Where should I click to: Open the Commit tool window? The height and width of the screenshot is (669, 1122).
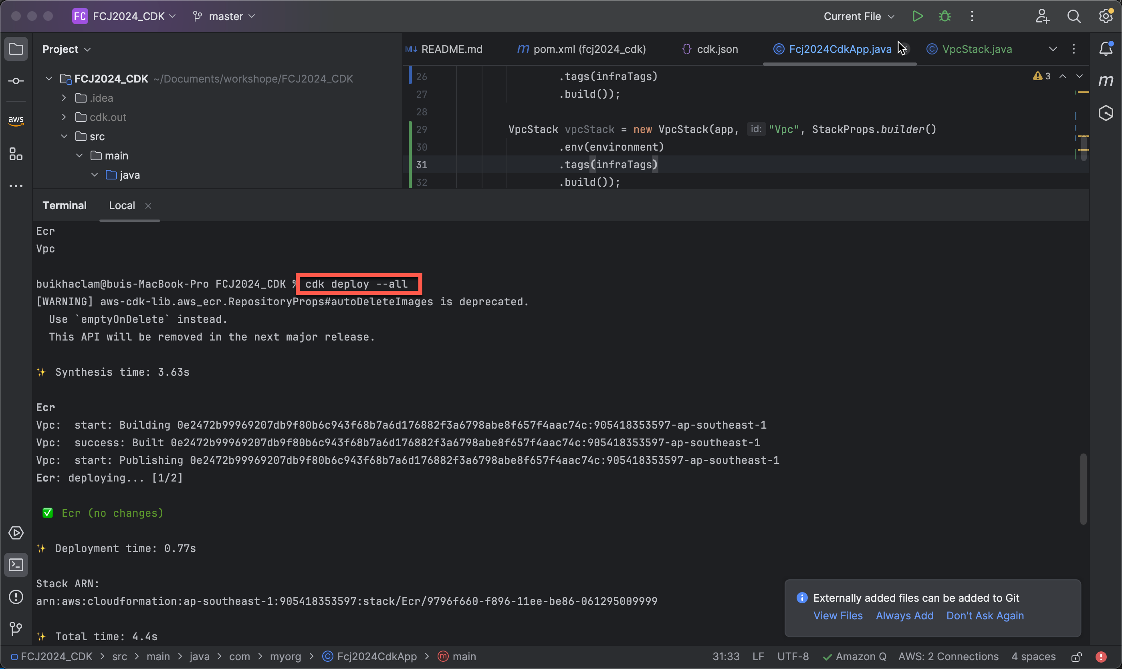pos(16,81)
